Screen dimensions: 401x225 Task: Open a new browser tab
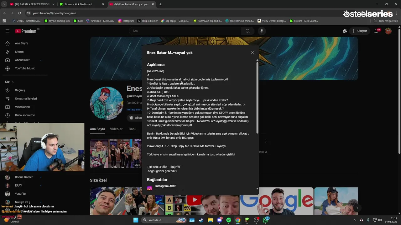[160, 4]
